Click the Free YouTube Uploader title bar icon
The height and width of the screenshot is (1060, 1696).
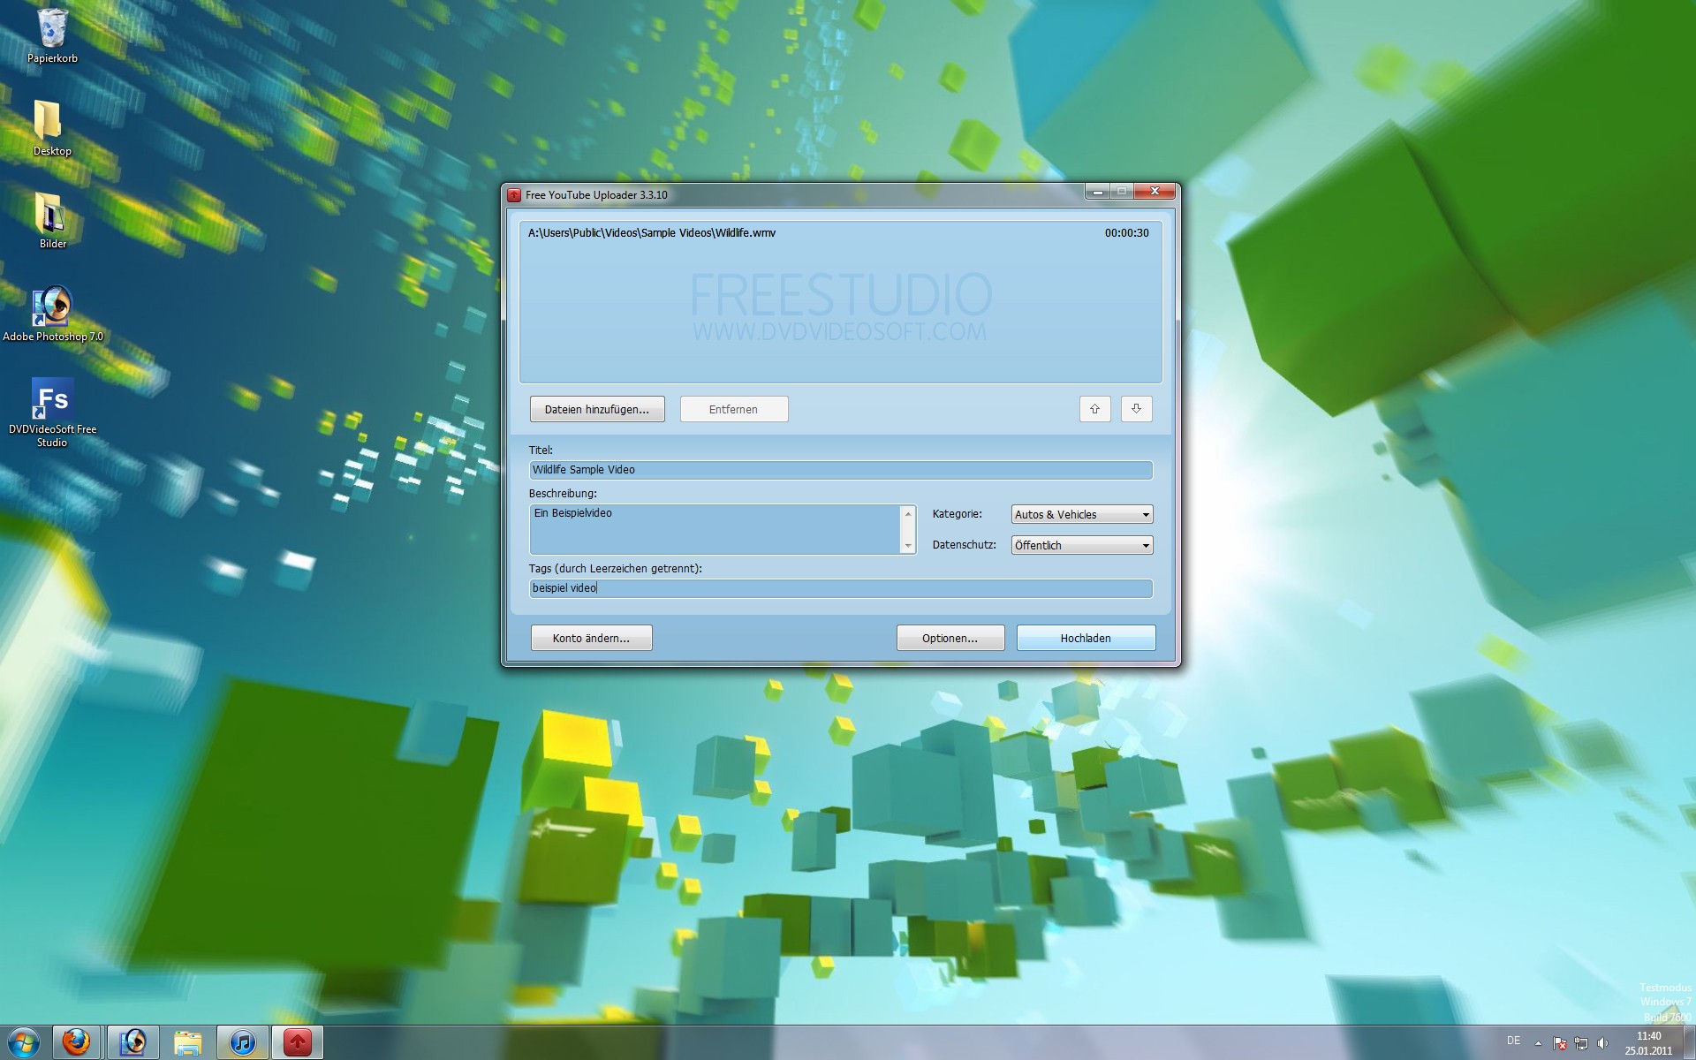tap(514, 195)
